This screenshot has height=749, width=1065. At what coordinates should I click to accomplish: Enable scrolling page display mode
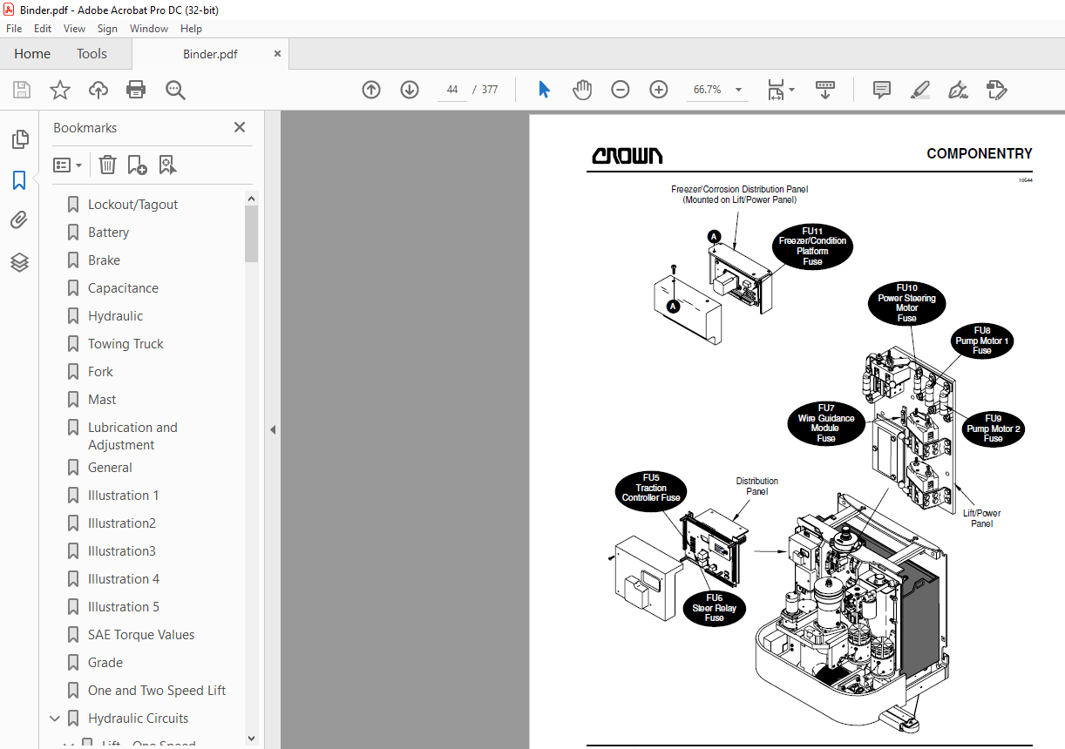(824, 90)
